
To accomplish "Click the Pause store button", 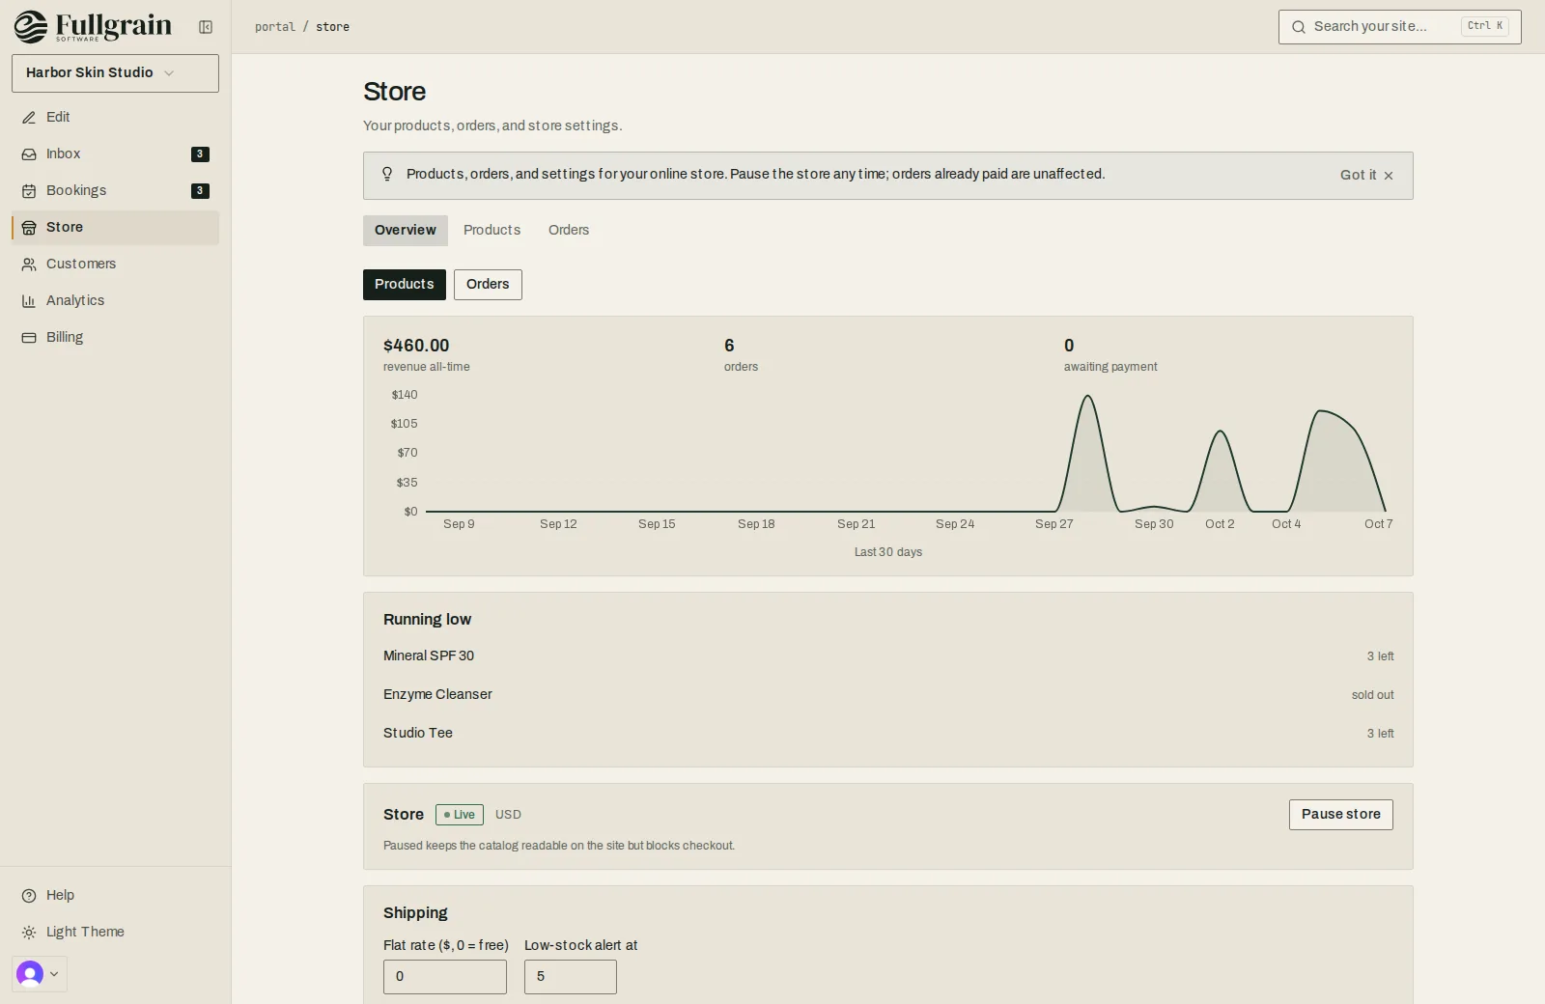I will point(1341,815).
